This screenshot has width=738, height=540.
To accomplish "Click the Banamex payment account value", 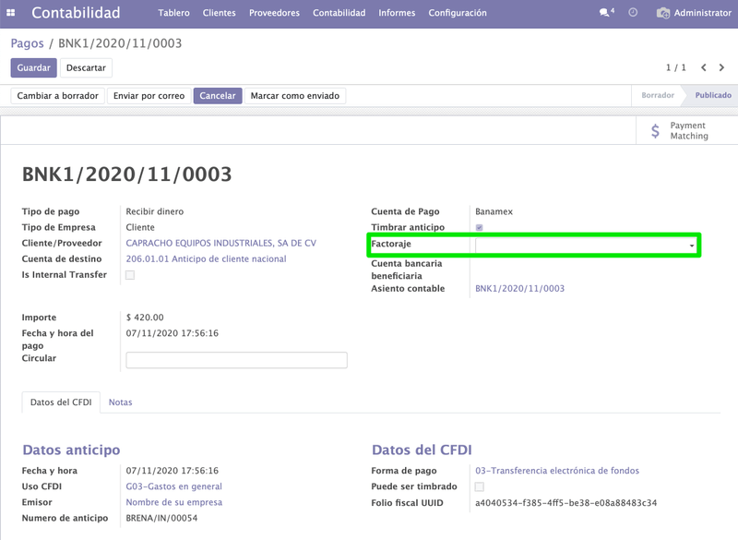I will coord(494,212).
